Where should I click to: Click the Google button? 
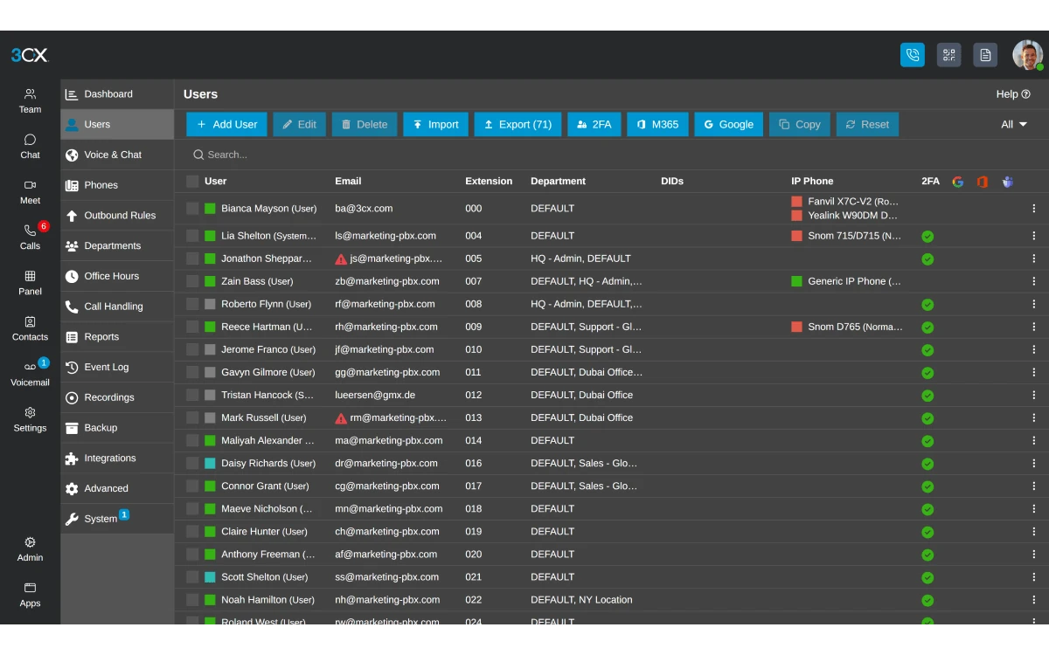[729, 124]
